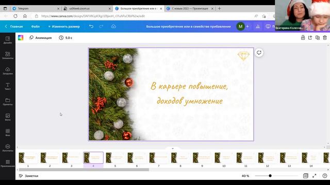Screen dimensions: 330x185
Task: Open the Приложения apps panel
Action: tap(8, 163)
